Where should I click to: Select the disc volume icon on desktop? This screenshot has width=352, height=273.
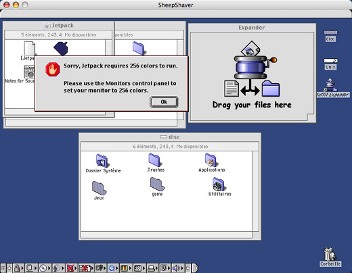click(x=330, y=33)
